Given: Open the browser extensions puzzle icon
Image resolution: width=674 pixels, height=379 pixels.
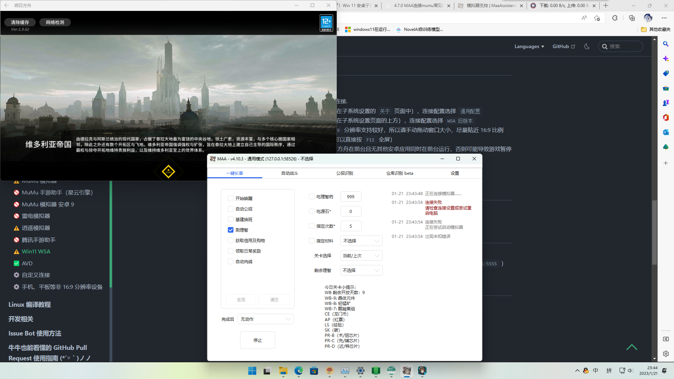Looking at the screenshot, I should (615, 18).
